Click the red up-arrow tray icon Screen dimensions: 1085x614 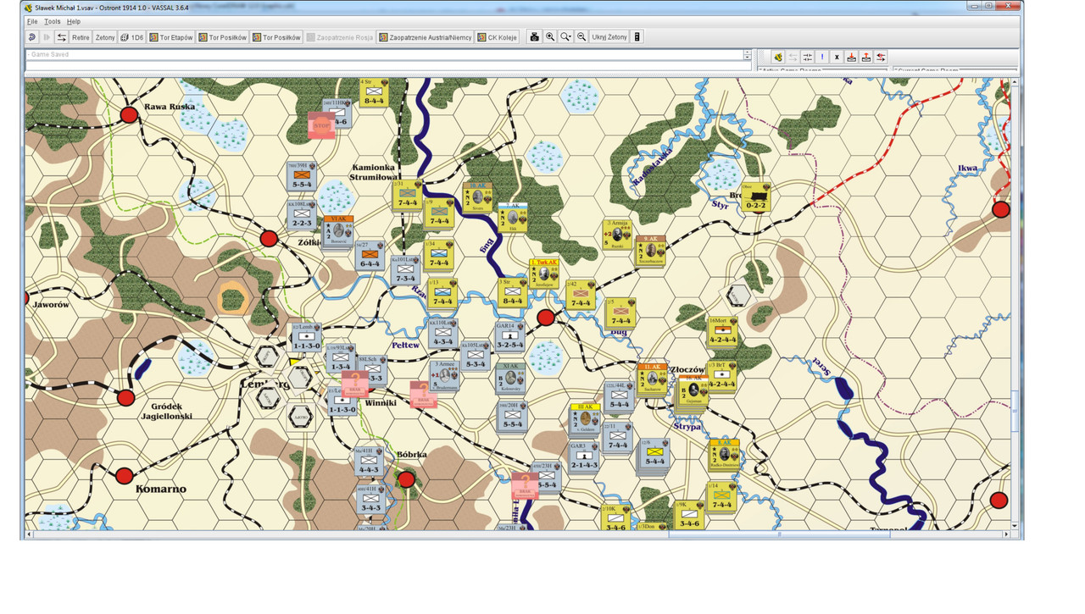[x=866, y=57]
